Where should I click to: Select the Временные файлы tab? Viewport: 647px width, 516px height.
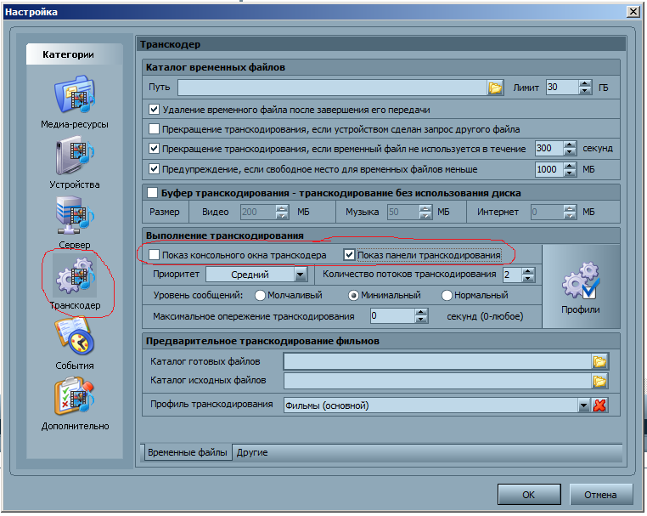(x=187, y=453)
